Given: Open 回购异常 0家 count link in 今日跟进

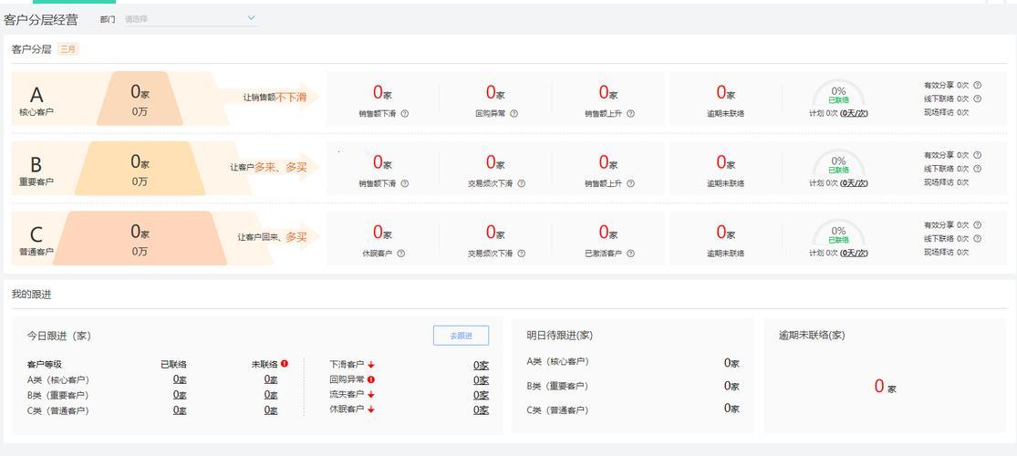Looking at the screenshot, I should tap(481, 380).
